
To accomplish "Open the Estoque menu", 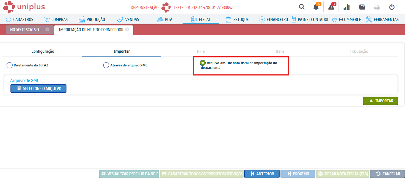I will 237,19.
